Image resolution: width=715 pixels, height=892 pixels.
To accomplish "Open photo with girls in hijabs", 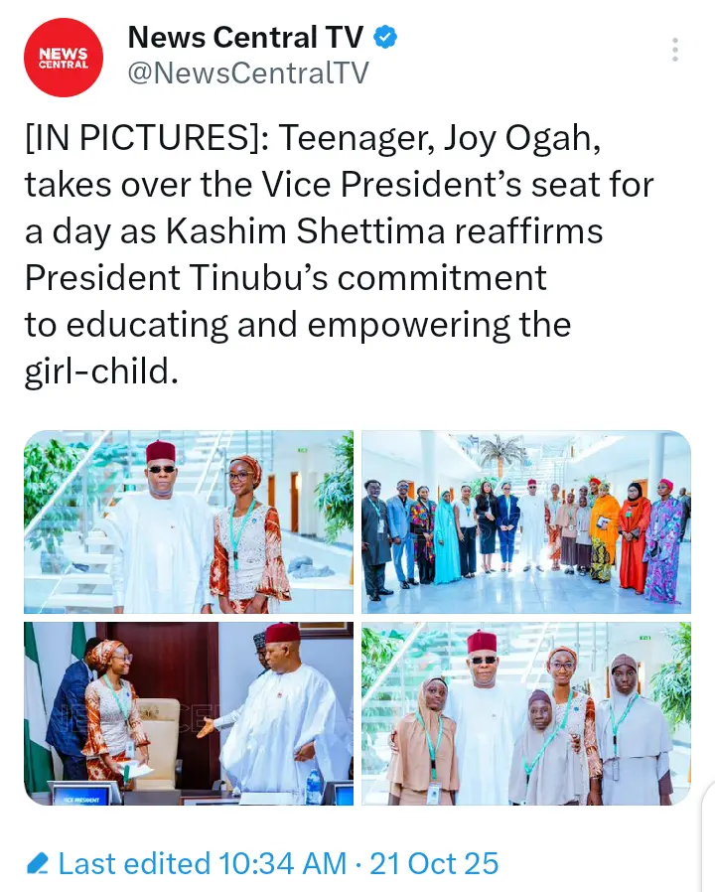I will [526, 713].
